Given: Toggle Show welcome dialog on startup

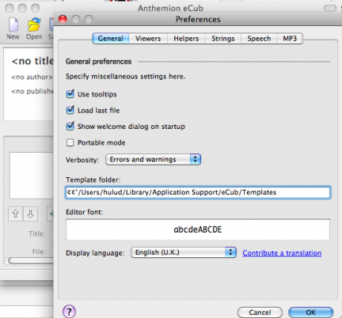Looking at the screenshot, I should [x=70, y=126].
